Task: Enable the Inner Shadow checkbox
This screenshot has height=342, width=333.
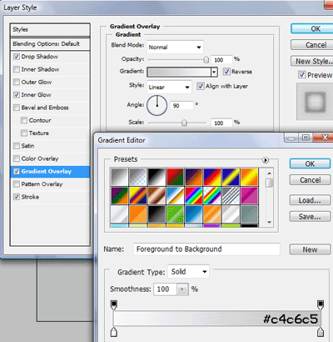Action: (x=17, y=69)
